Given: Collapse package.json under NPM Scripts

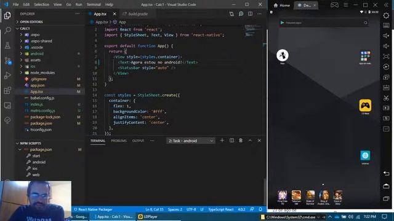Looking at the screenshot, I should (x=41, y=150).
